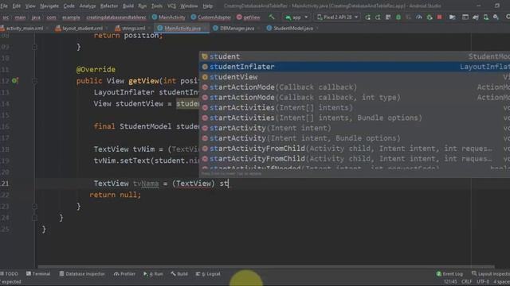Click the MainActivity breadcrumb class icon
Viewport: 510px width, 286px height.
155,17
